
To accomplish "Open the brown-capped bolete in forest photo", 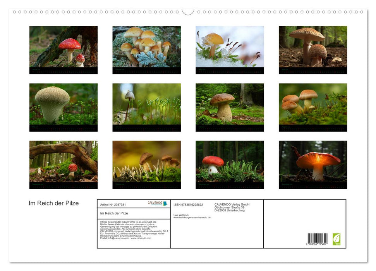I will pos(230,104).
